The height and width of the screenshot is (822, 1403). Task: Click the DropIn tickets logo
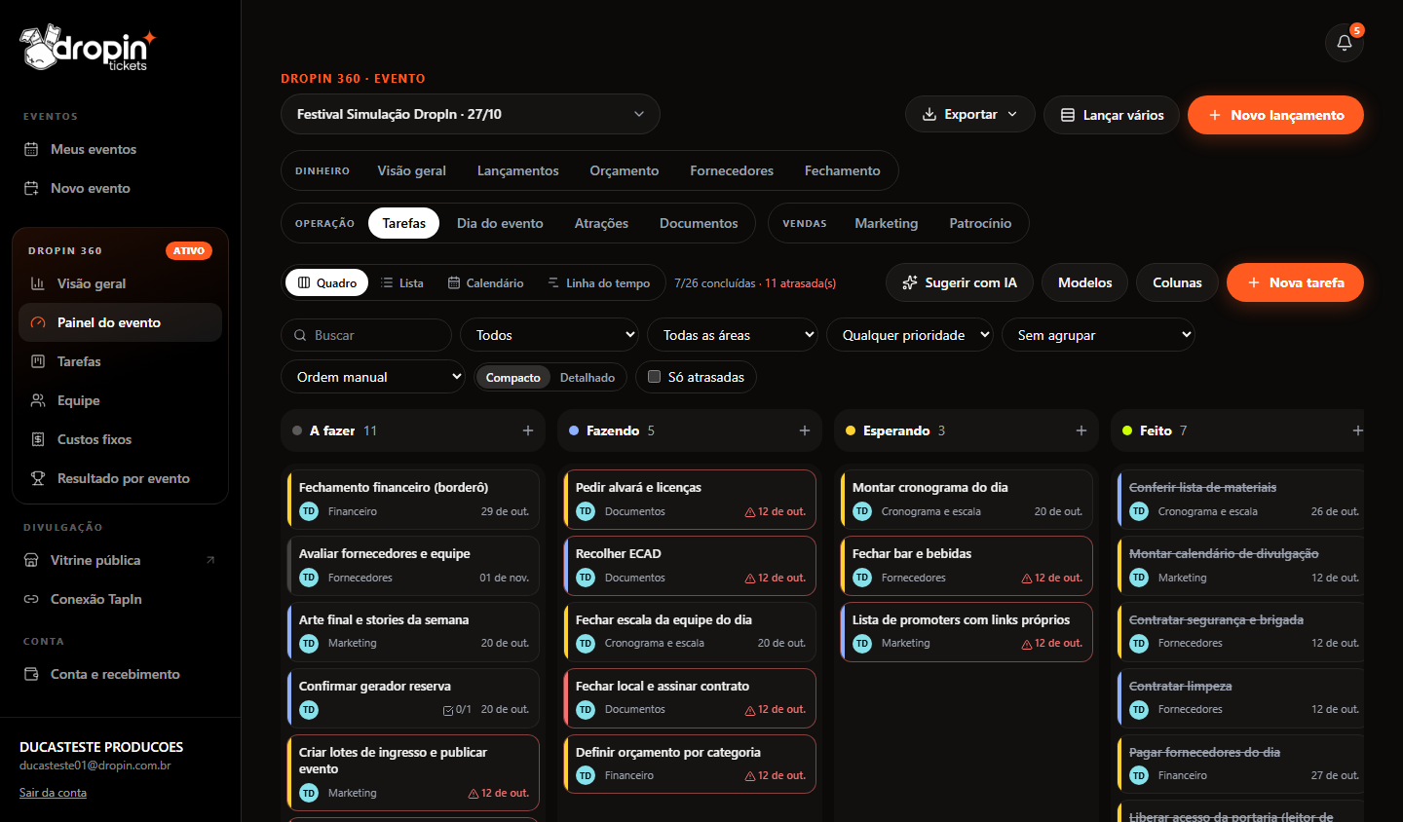tap(88, 48)
